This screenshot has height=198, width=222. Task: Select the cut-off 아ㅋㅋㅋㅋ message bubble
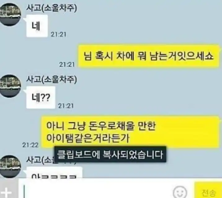click(55, 172)
